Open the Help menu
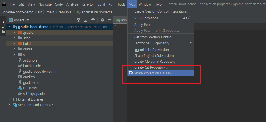This screenshot has width=266, height=122. pyautogui.click(x=158, y=4)
